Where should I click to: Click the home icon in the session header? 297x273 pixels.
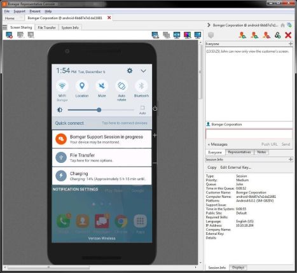click(x=282, y=25)
